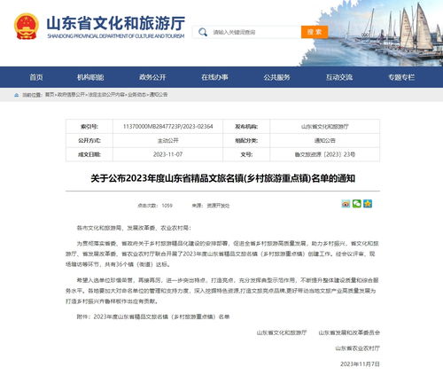Click the home icon in breadcrumb
Image resolution: width=443 pixels, height=375 pixels.
(x=17, y=95)
